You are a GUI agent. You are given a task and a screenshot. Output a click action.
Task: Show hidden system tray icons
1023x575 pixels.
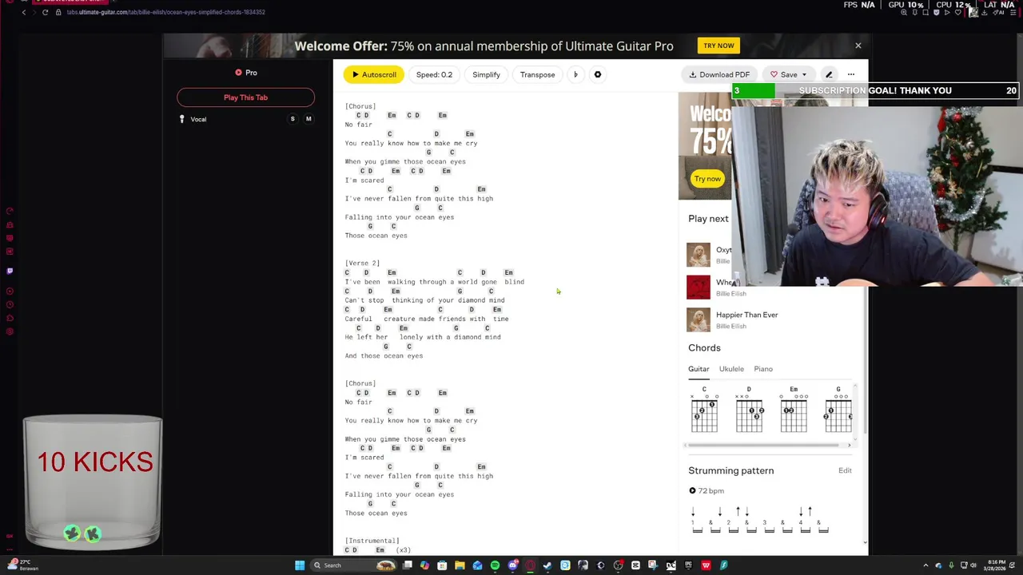pos(925,565)
